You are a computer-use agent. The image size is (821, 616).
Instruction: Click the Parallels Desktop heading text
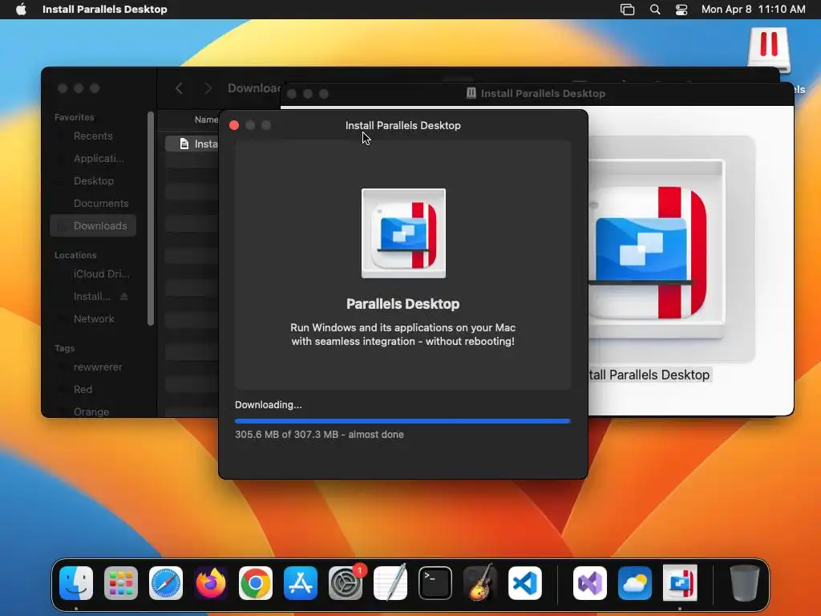point(402,304)
